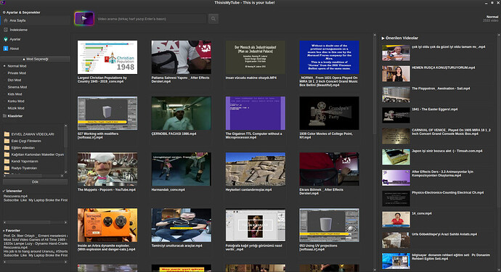Open The Muppets Popcorn video
Viewport: 501px width, 272px height.
click(107, 169)
